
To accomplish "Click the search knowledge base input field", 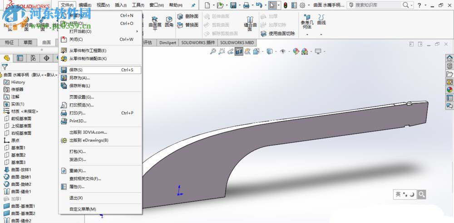I will pos(378,5).
